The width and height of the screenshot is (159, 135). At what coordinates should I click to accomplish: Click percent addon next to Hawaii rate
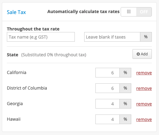pos(125,119)
